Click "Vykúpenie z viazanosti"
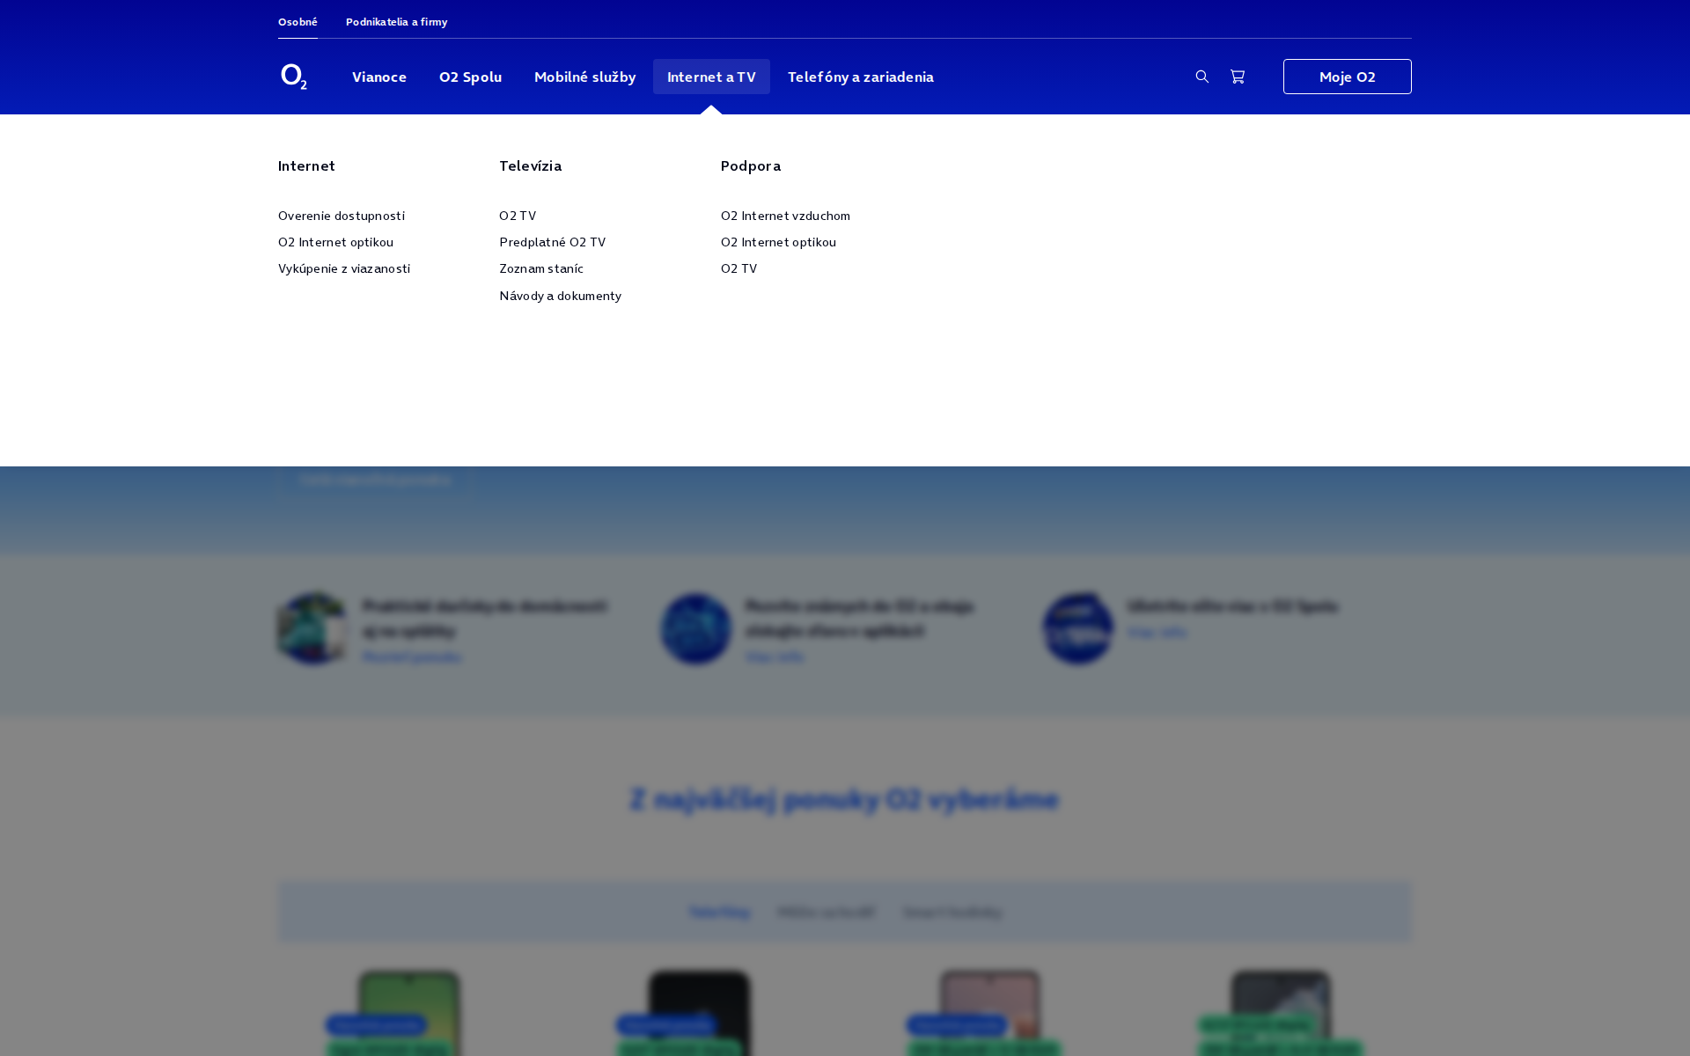This screenshot has height=1056, width=1690. coord(343,268)
